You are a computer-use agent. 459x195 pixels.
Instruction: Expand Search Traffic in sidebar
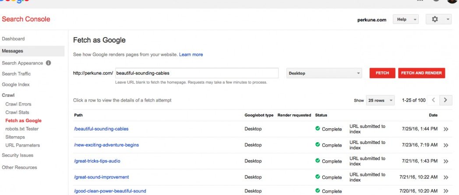coord(16,74)
